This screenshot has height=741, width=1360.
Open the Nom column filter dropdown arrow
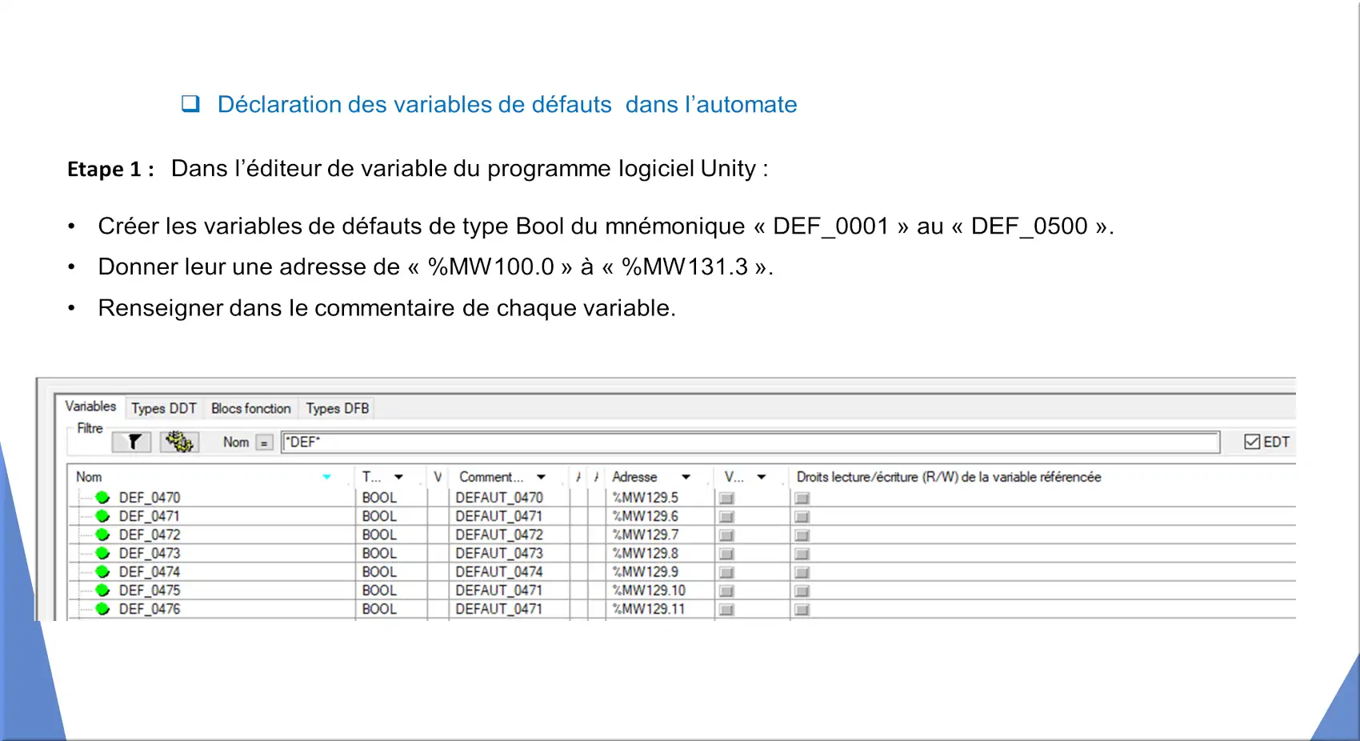pyautogui.click(x=326, y=477)
